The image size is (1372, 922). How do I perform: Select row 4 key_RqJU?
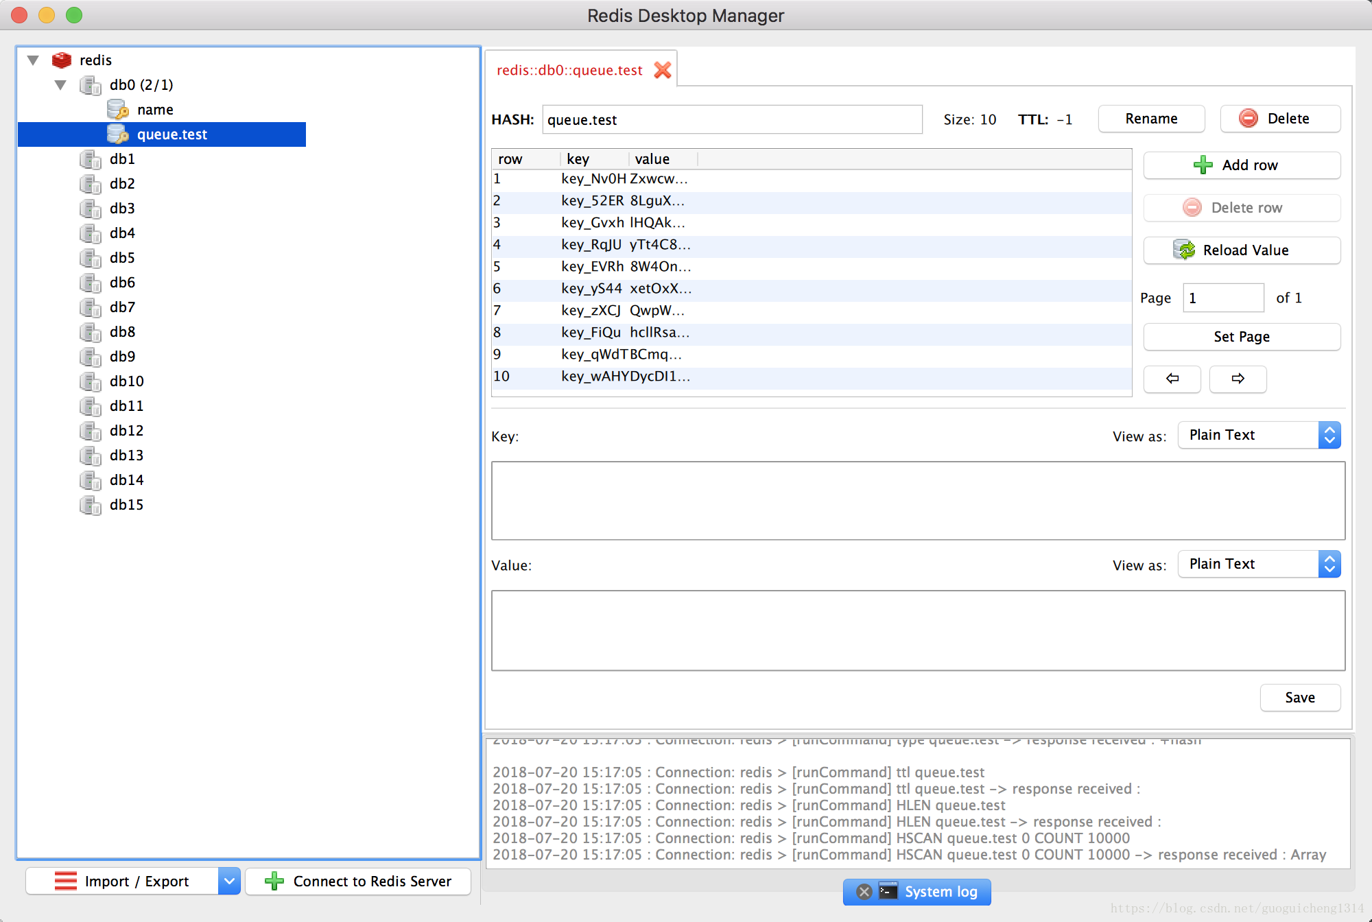[812, 245]
